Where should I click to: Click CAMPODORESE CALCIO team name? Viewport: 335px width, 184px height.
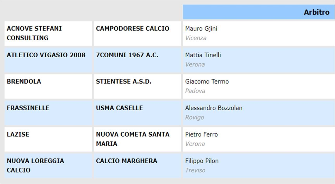pos(133,29)
